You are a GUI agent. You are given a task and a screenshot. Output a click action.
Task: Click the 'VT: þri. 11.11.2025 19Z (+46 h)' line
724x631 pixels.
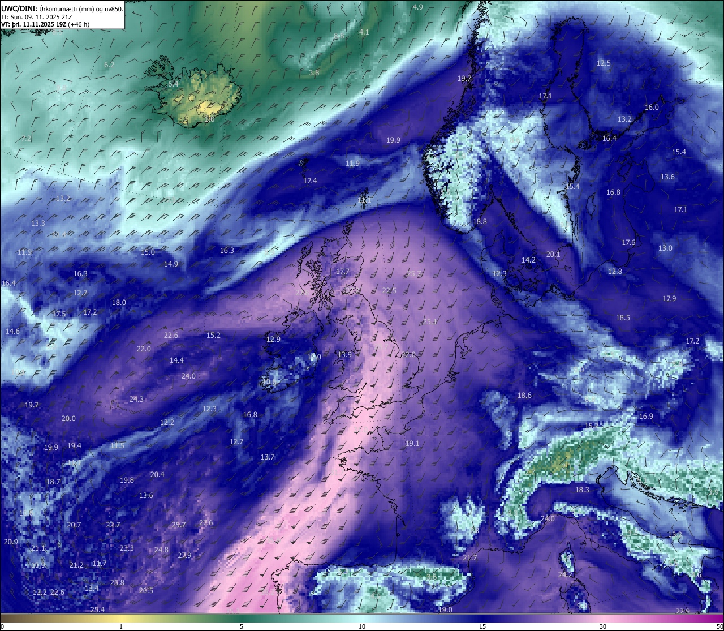[x=45, y=24]
